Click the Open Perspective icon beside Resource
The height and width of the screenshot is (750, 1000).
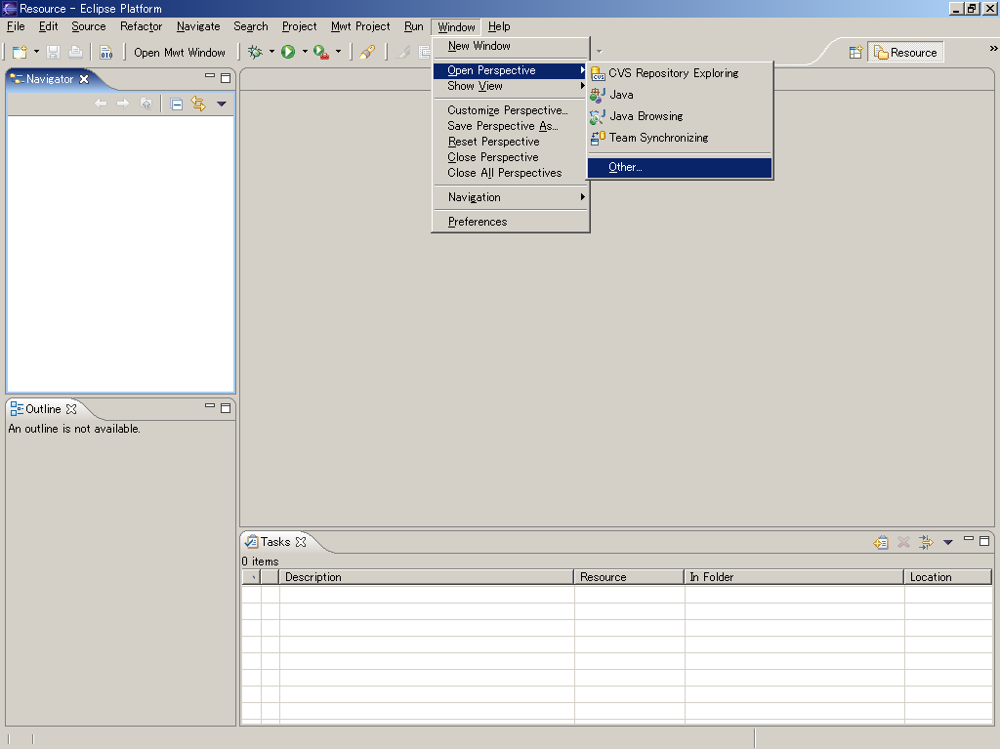click(x=855, y=53)
